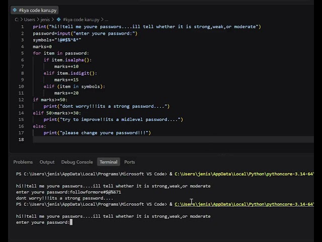This screenshot has height=242, width=322.
Task: Click 'marks+=10' on line 7
Action: click(x=66, y=67)
